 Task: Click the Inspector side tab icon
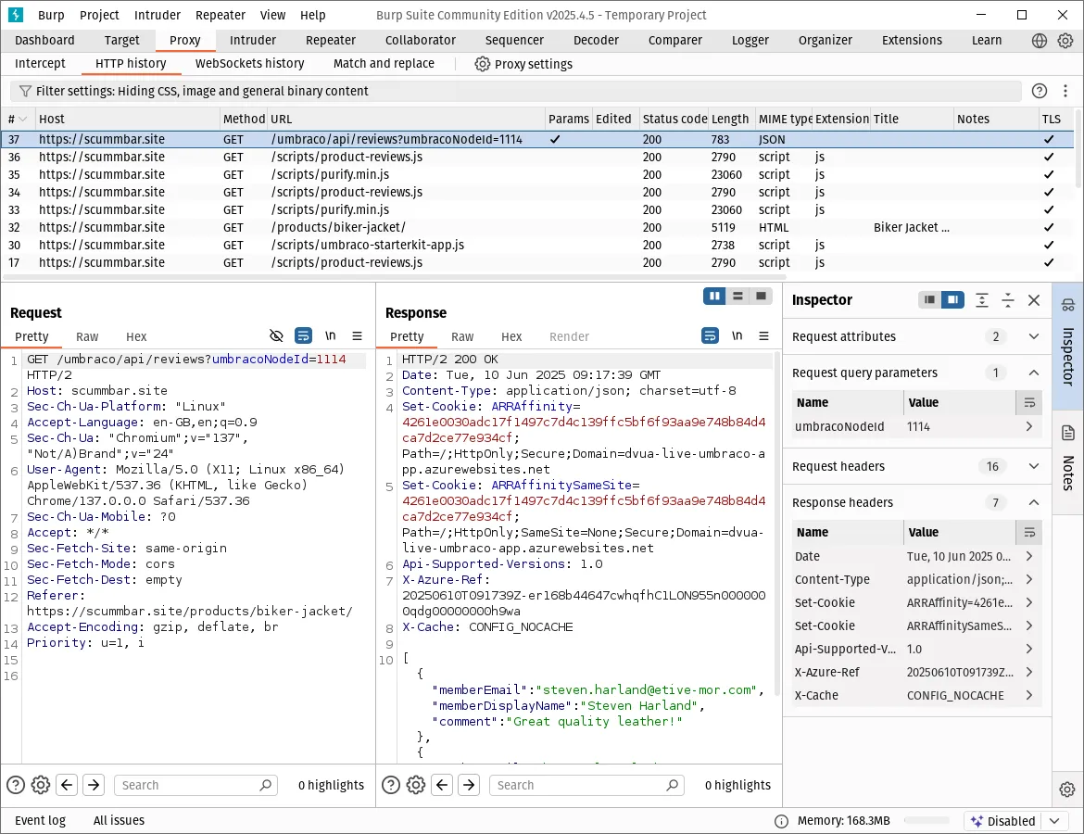pyautogui.click(x=1068, y=305)
